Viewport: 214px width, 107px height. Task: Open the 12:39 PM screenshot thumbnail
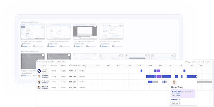click(59, 31)
